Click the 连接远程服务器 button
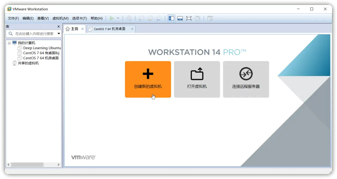This screenshot has width=337, height=179. tap(246, 79)
